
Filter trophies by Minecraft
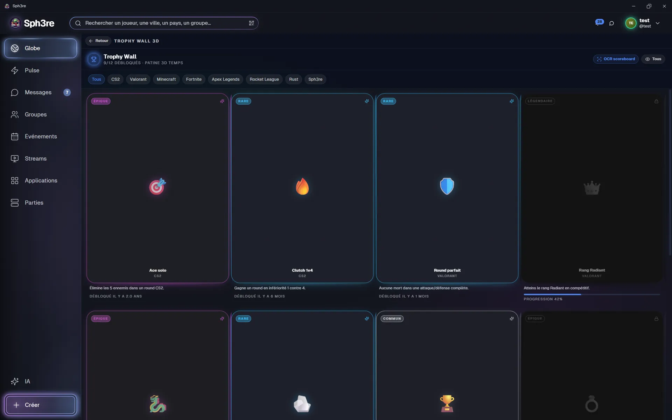[x=166, y=79]
